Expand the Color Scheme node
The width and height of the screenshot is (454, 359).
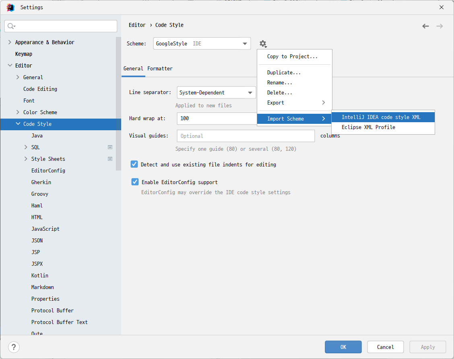coord(18,112)
